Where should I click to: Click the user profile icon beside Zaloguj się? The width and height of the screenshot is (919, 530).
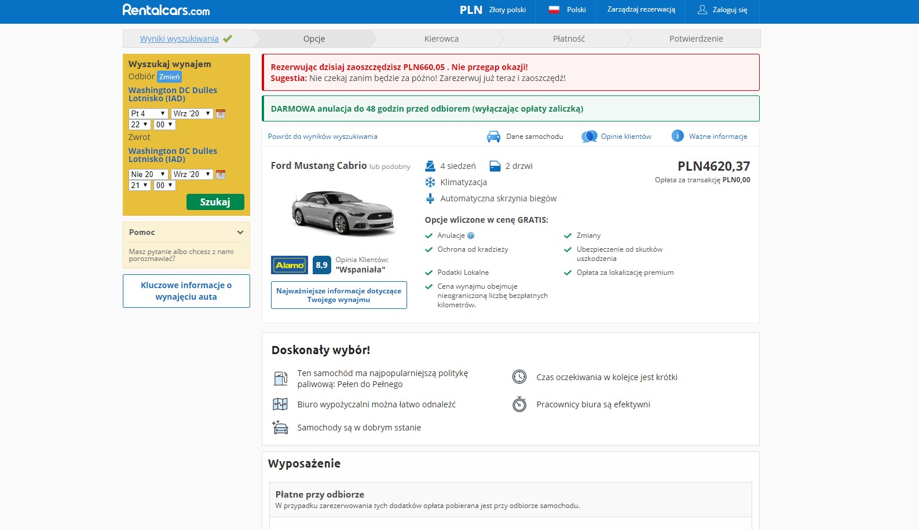tap(702, 10)
